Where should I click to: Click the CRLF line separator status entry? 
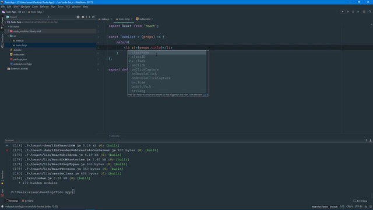[x=350, y=206]
